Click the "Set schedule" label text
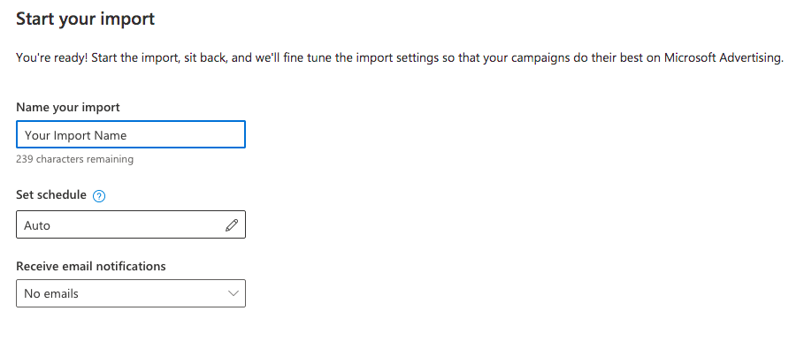Viewport: 804px width, 349px height. click(51, 194)
